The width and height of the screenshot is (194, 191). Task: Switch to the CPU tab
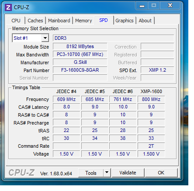[x=16, y=21]
